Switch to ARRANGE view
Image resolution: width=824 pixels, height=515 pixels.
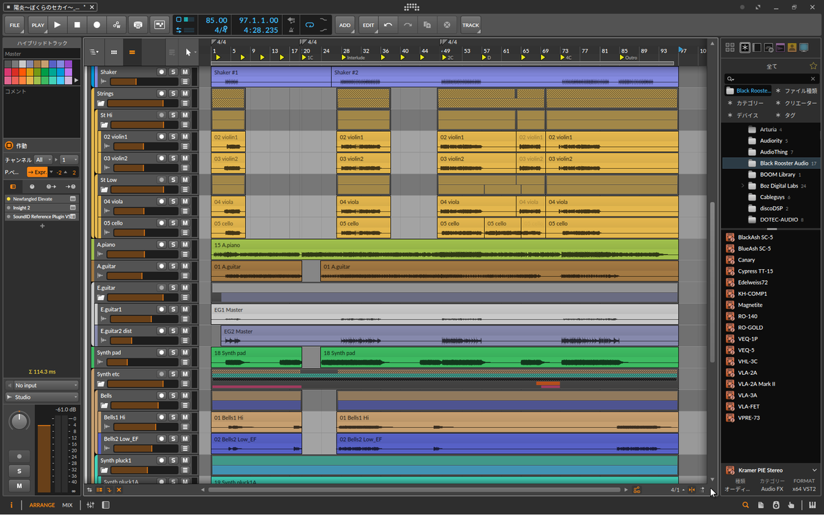pyautogui.click(x=42, y=505)
